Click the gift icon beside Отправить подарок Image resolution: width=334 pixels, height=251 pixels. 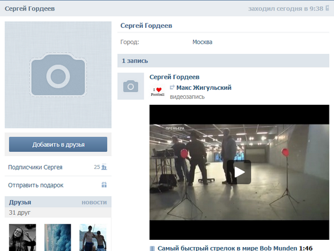coord(104,185)
